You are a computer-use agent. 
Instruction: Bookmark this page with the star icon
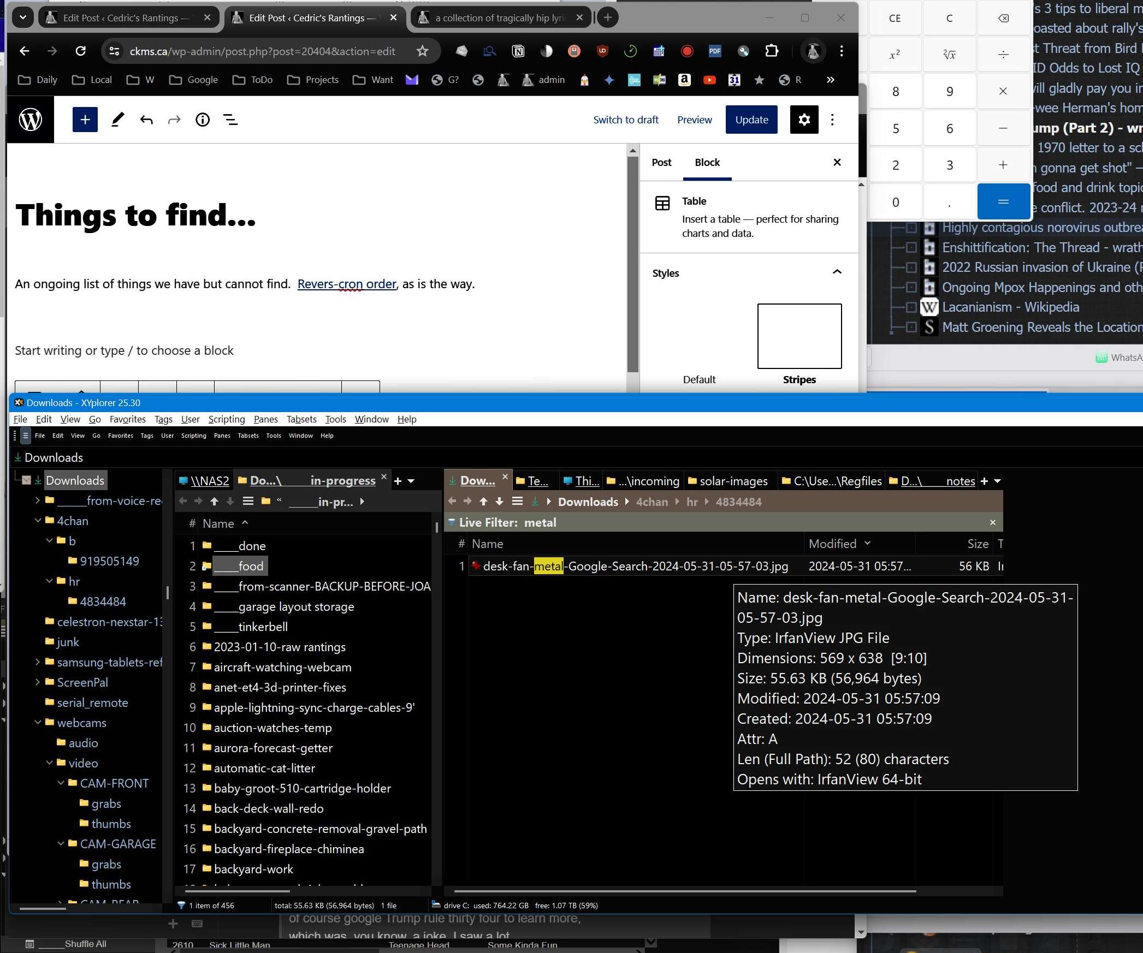422,51
